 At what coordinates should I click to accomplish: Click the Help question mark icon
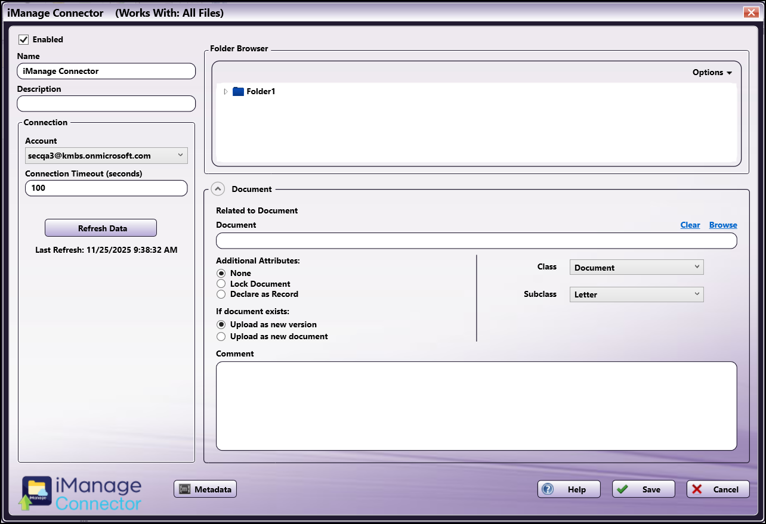(x=548, y=489)
